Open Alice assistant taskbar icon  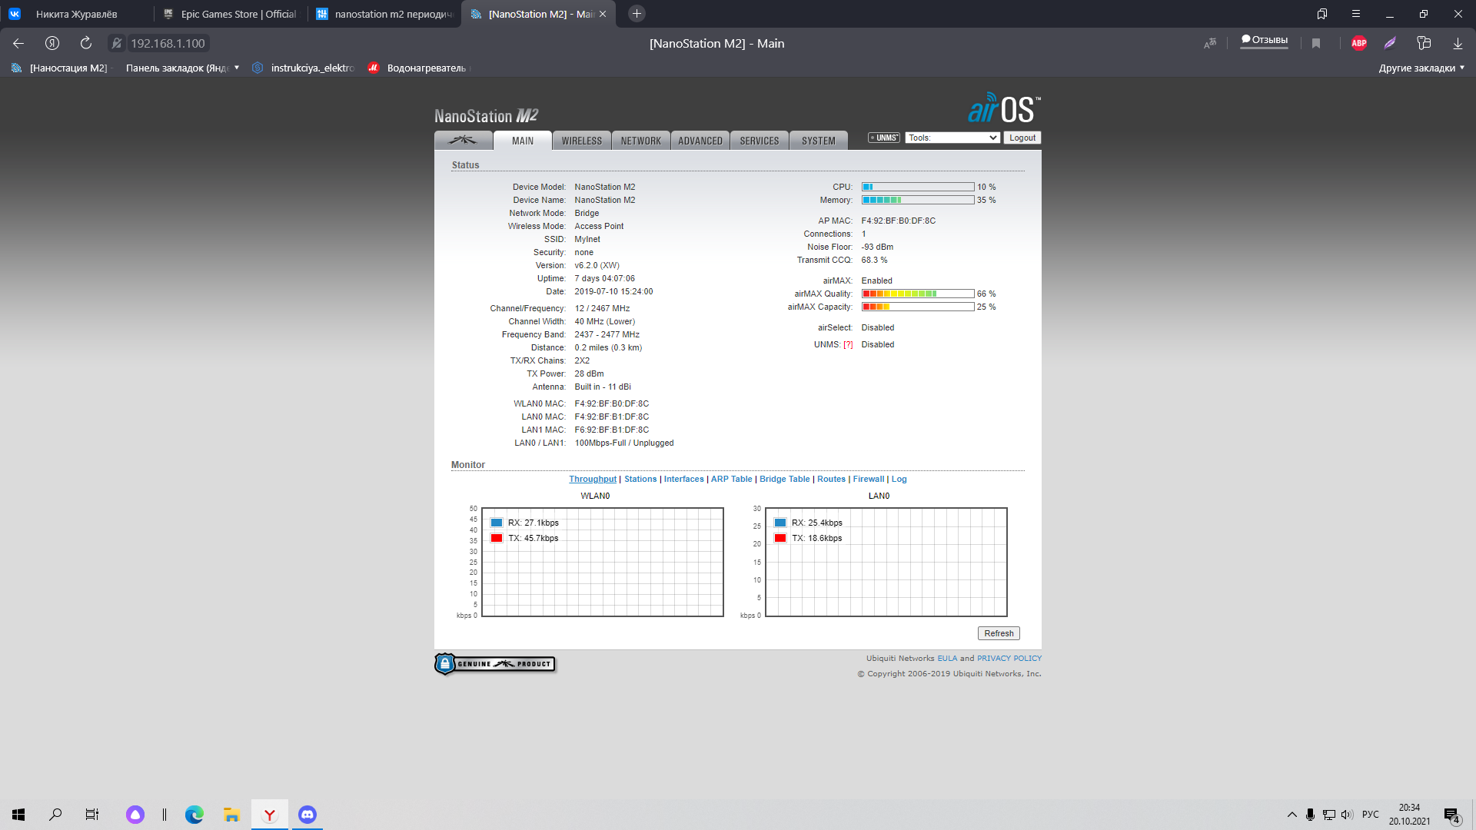pyautogui.click(x=135, y=815)
